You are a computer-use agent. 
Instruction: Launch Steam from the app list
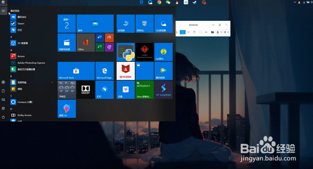pos(32,23)
